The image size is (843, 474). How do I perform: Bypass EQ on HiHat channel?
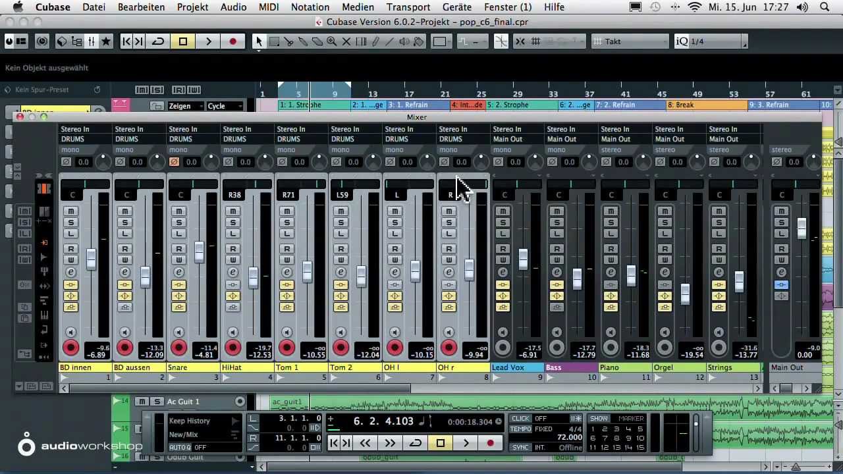click(232, 296)
